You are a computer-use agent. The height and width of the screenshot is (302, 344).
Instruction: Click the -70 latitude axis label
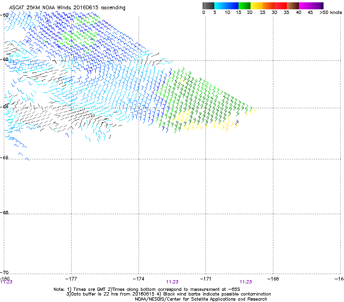tap(4, 272)
